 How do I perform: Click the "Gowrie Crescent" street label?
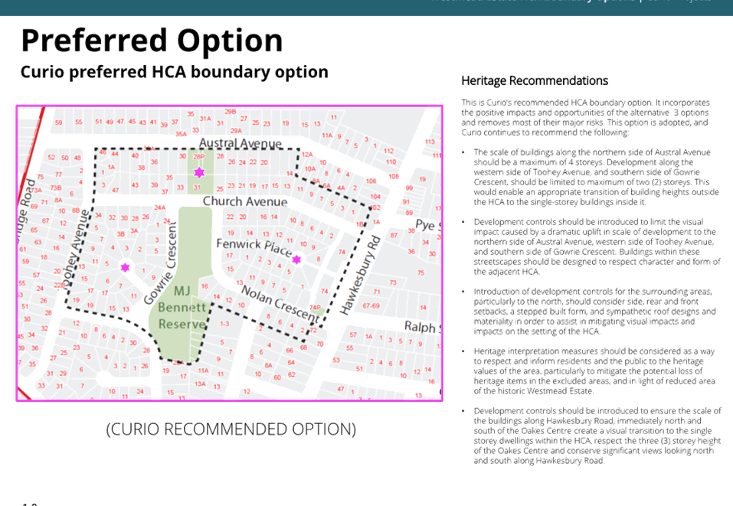pyautogui.click(x=160, y=263)
